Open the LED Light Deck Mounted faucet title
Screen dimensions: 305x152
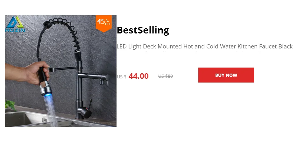[204, 47]
